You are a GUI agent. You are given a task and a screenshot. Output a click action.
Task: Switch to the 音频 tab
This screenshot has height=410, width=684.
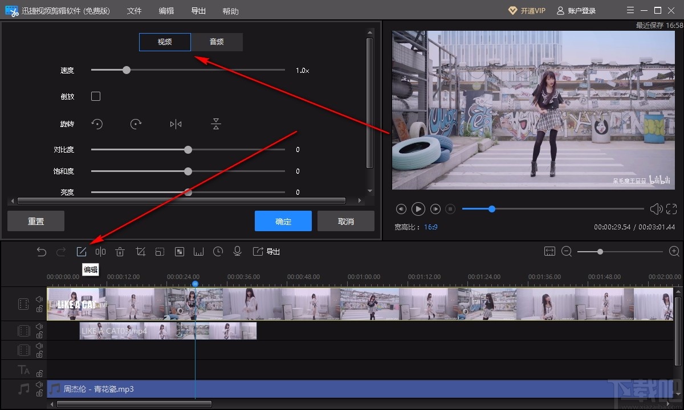tap(217, 42)
